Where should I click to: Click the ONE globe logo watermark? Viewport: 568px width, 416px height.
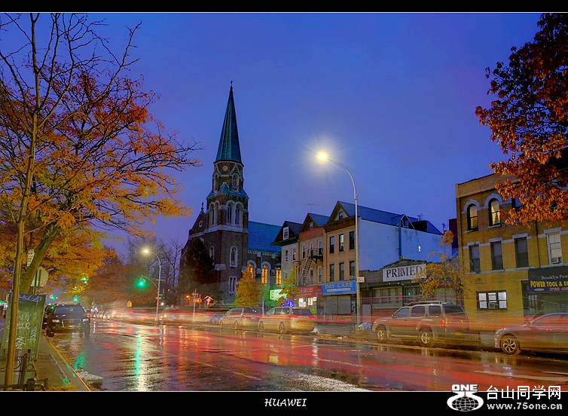(x=465, y=398)
